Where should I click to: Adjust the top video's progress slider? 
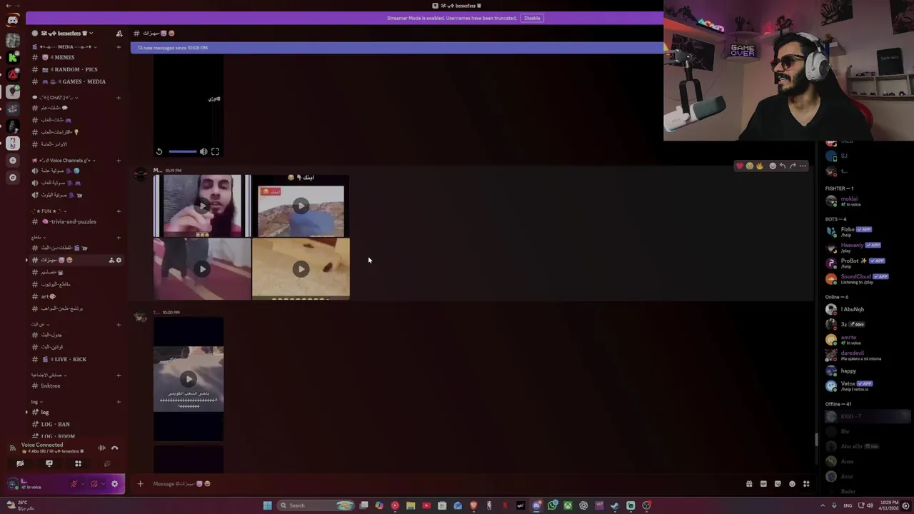[x=182, y=151]
